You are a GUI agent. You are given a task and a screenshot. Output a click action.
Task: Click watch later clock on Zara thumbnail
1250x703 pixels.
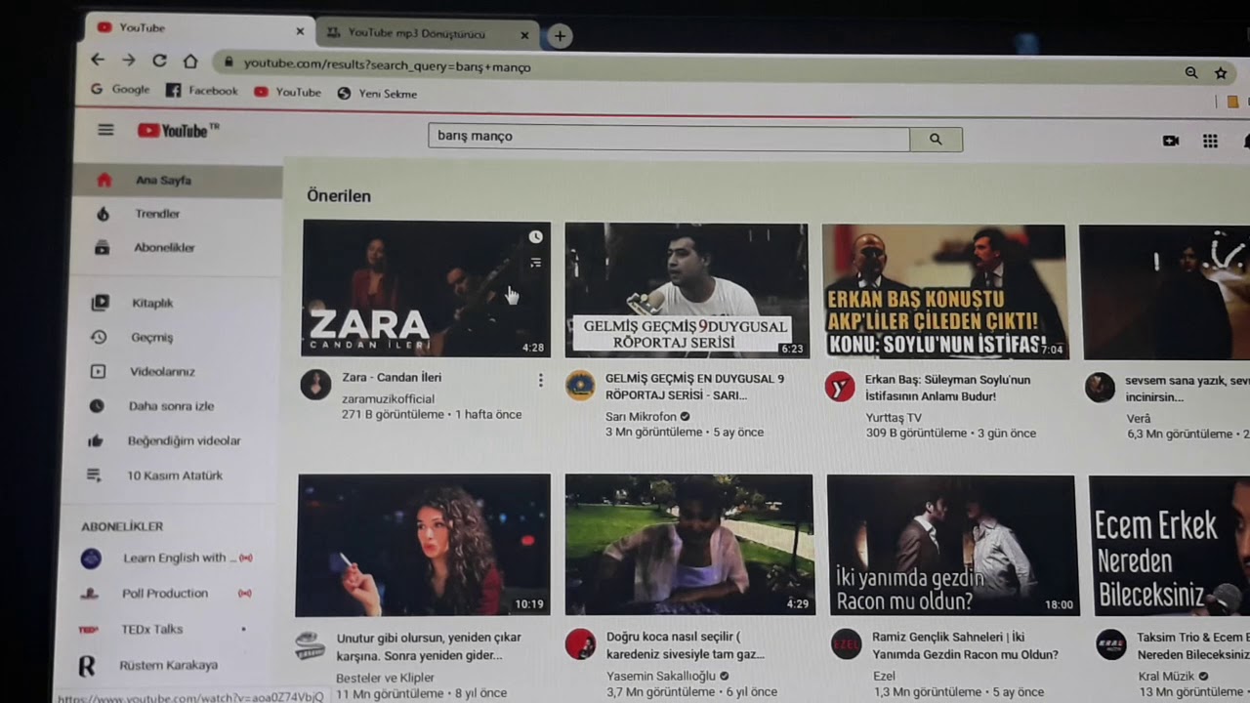click(x=535, y=237)
